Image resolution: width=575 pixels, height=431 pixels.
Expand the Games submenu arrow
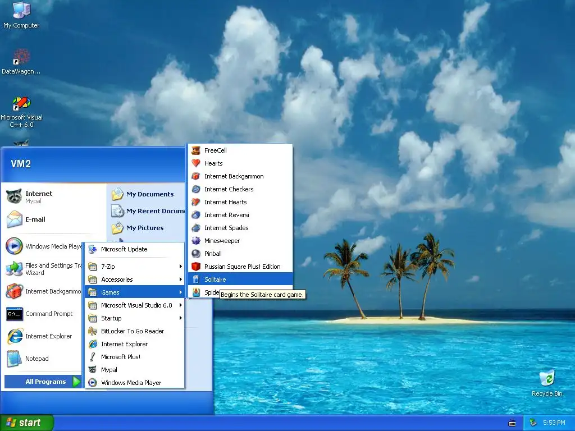(180, 292)
